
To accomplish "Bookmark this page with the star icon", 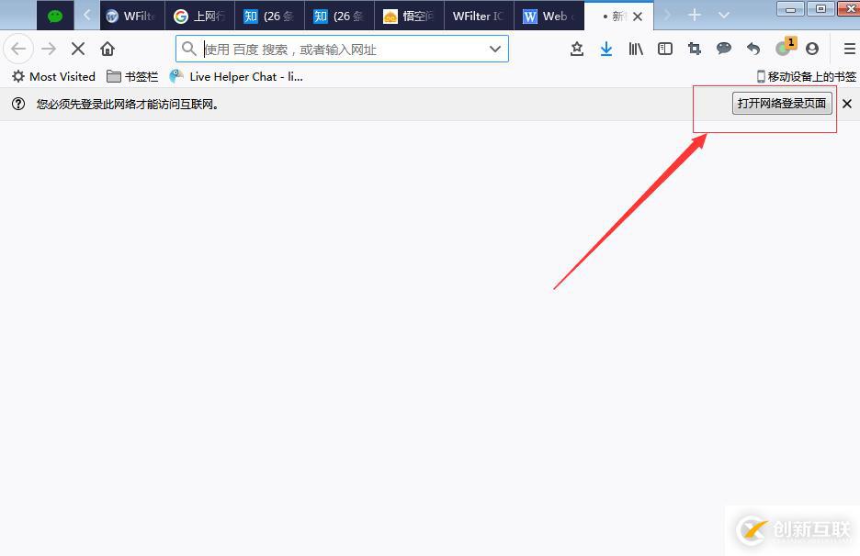I will (x=576, y=49).
